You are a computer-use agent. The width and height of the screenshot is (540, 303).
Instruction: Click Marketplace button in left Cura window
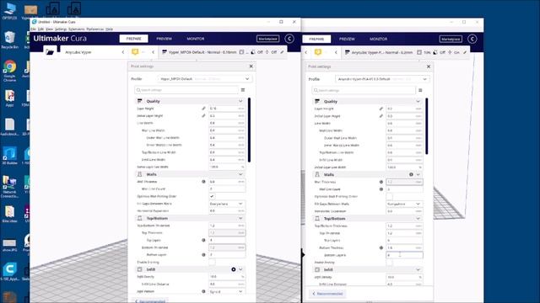(x=268, y=39)
